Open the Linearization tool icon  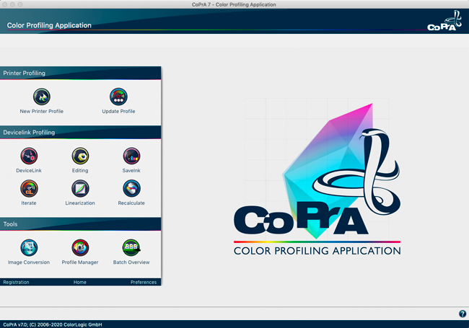coord(80,188)
